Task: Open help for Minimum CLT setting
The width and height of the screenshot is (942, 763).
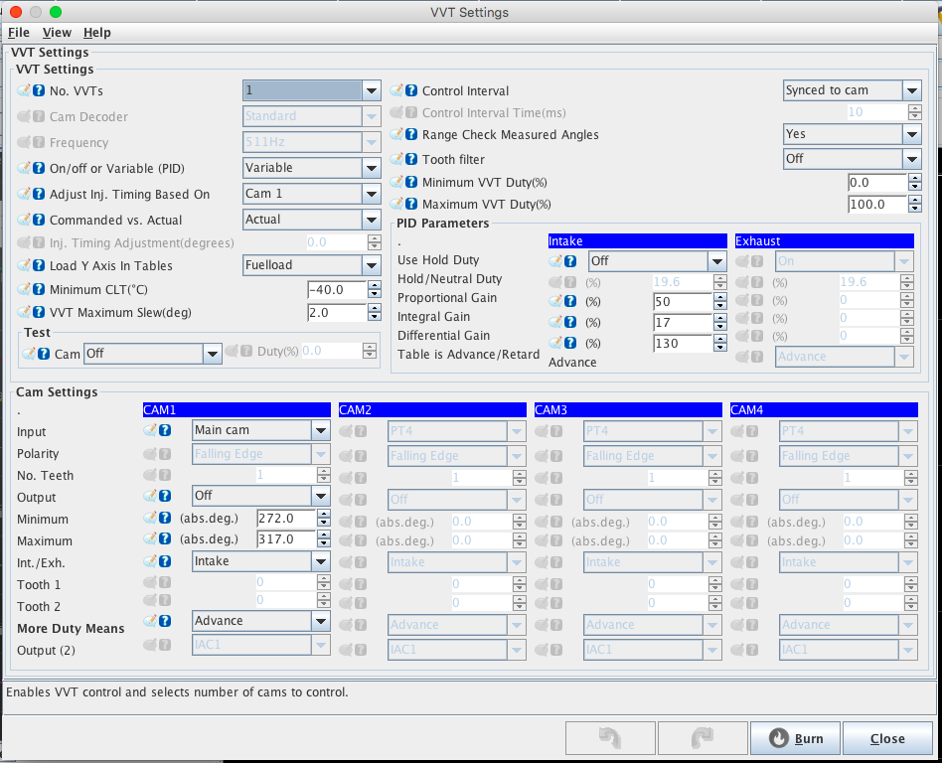Action: pos(39,289)
